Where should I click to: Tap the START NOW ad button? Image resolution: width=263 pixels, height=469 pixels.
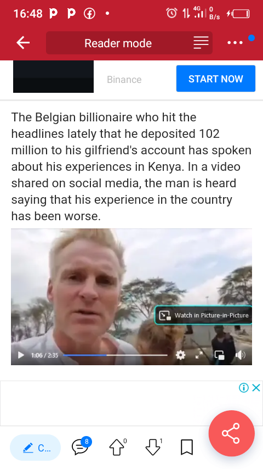[x=215, y=79]
